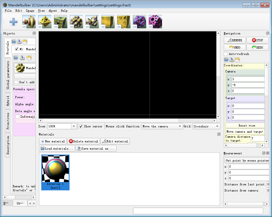Float the Navigation dock panel
The width and height of the screenshot is (272, 217).
(x=268, y=33)
